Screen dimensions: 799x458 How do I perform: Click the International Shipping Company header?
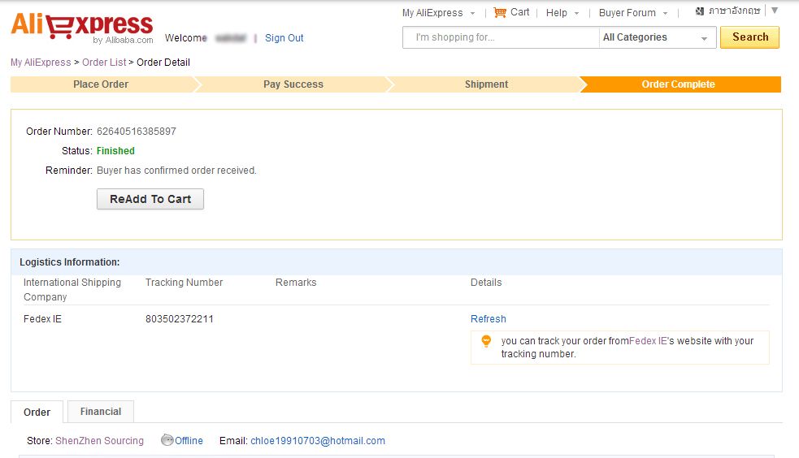coord(72,290)
